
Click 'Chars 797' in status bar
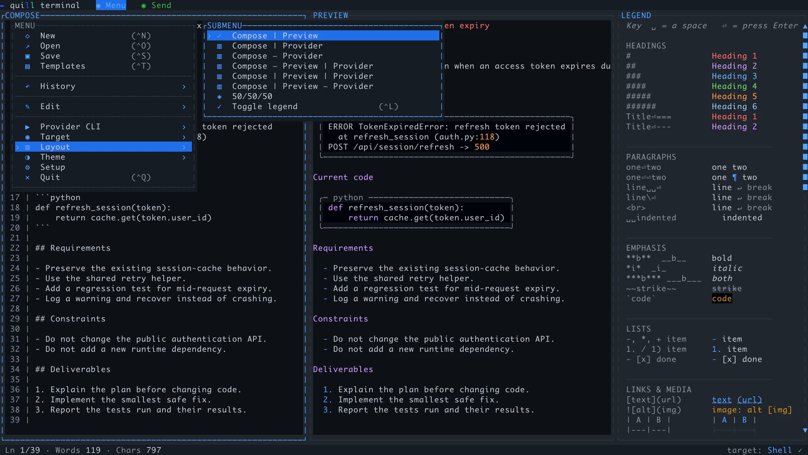click(x=138, y=450)
